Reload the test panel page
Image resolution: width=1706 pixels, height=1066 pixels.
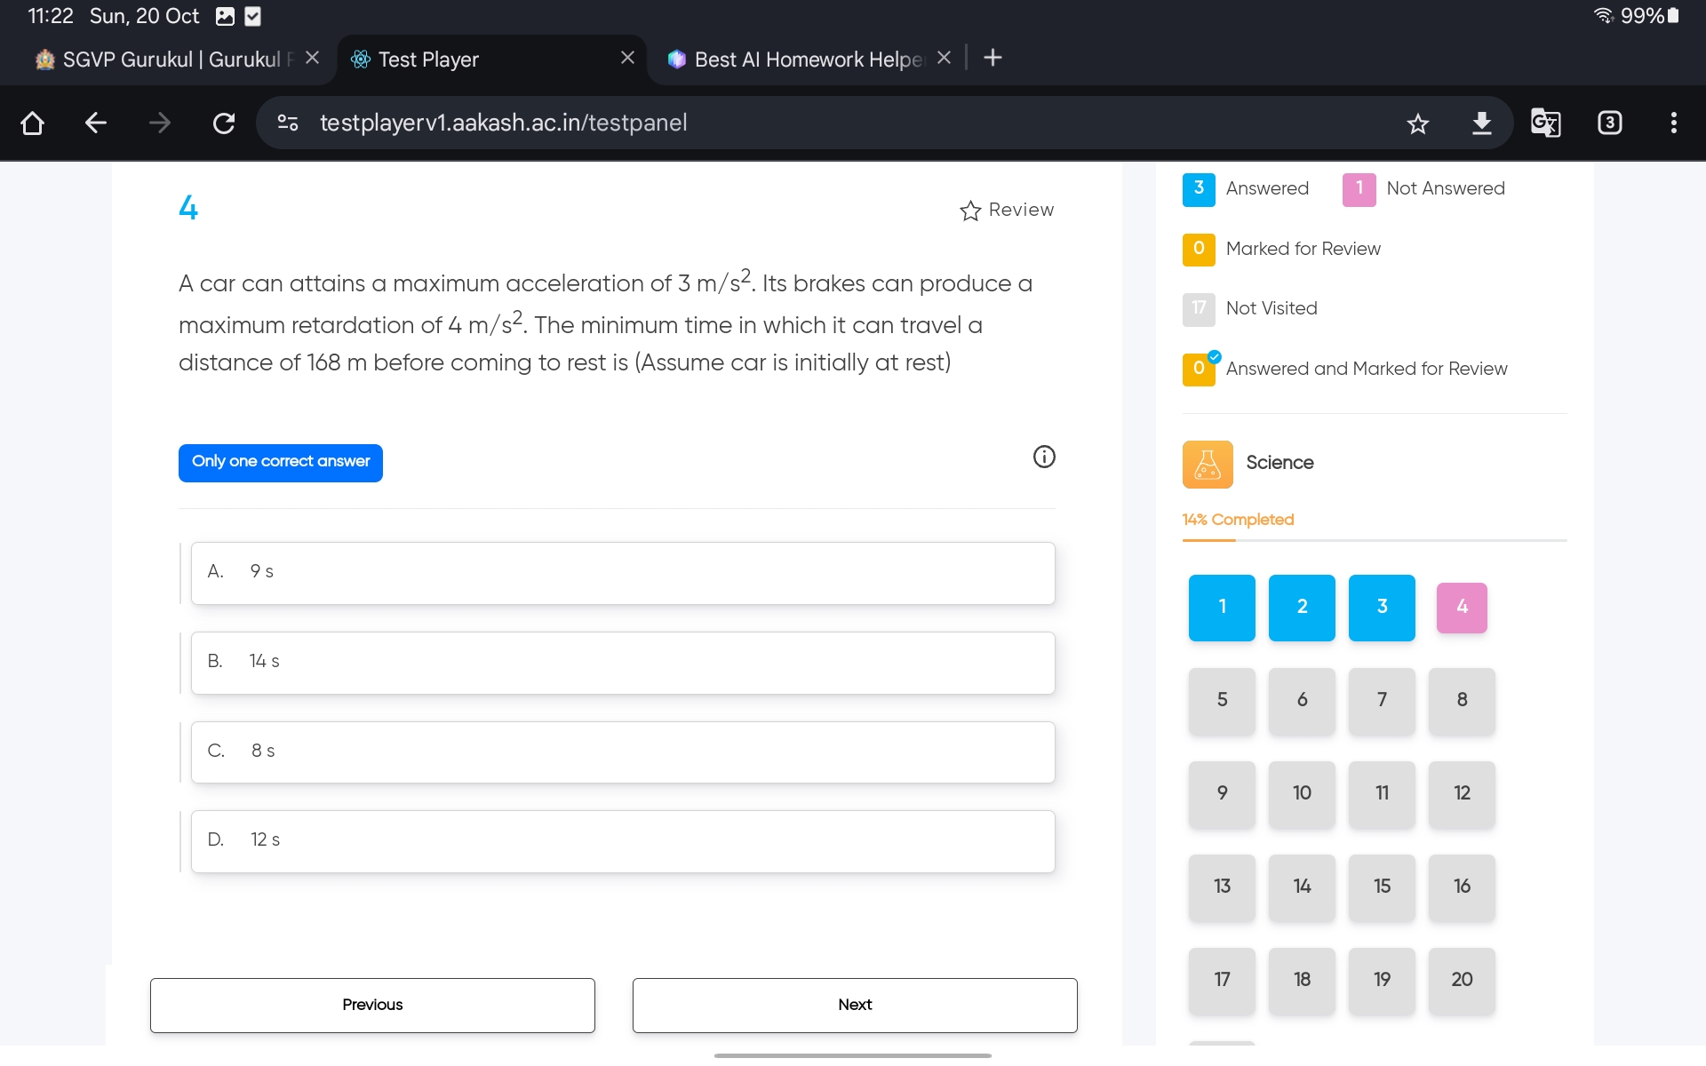(224, 123)
